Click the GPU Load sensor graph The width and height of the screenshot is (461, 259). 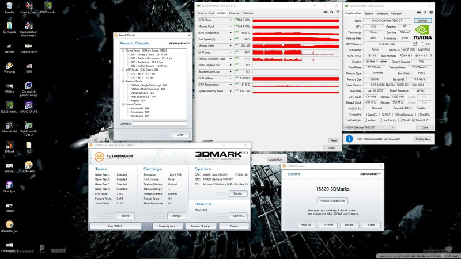296,52
